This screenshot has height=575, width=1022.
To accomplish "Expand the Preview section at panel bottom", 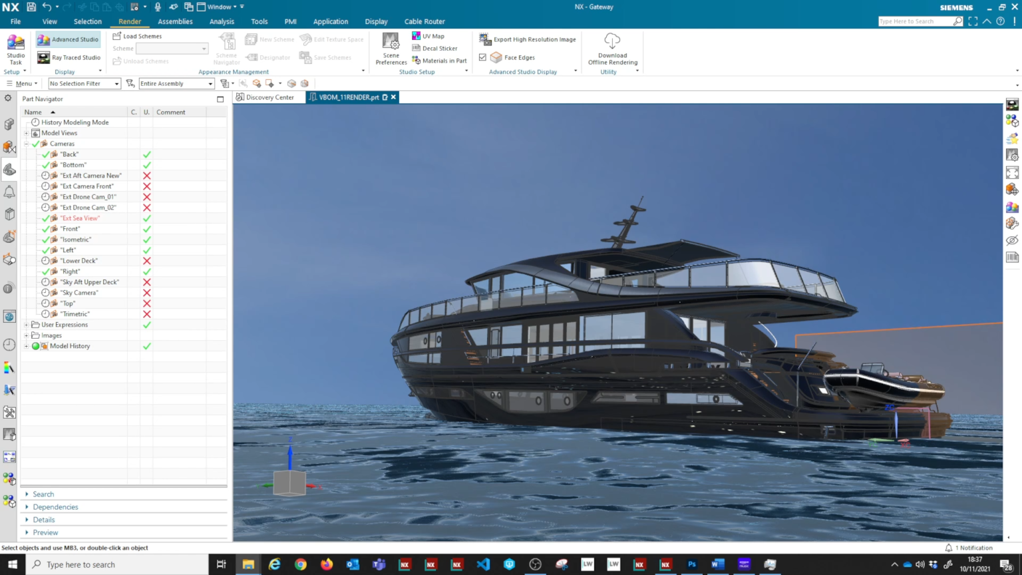I will 45,532.
